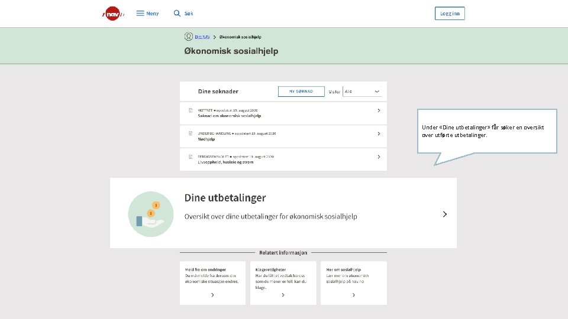Open the Vis for dropdown showing Alle
Viewport: 568px width, 319px height.
[362, 92]
